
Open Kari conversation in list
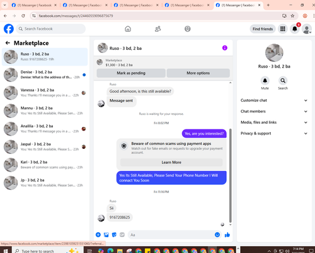pyautogui.click(x=45, y=165)
